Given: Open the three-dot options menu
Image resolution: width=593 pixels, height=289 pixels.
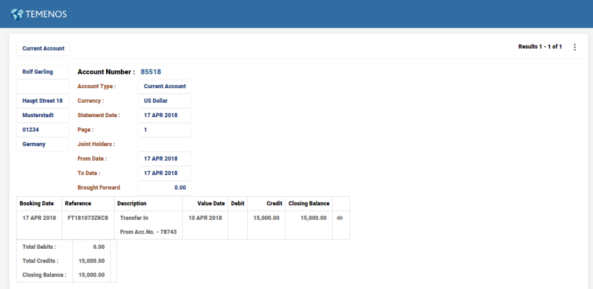Looking at the screenshot, I should click(575, 47).
